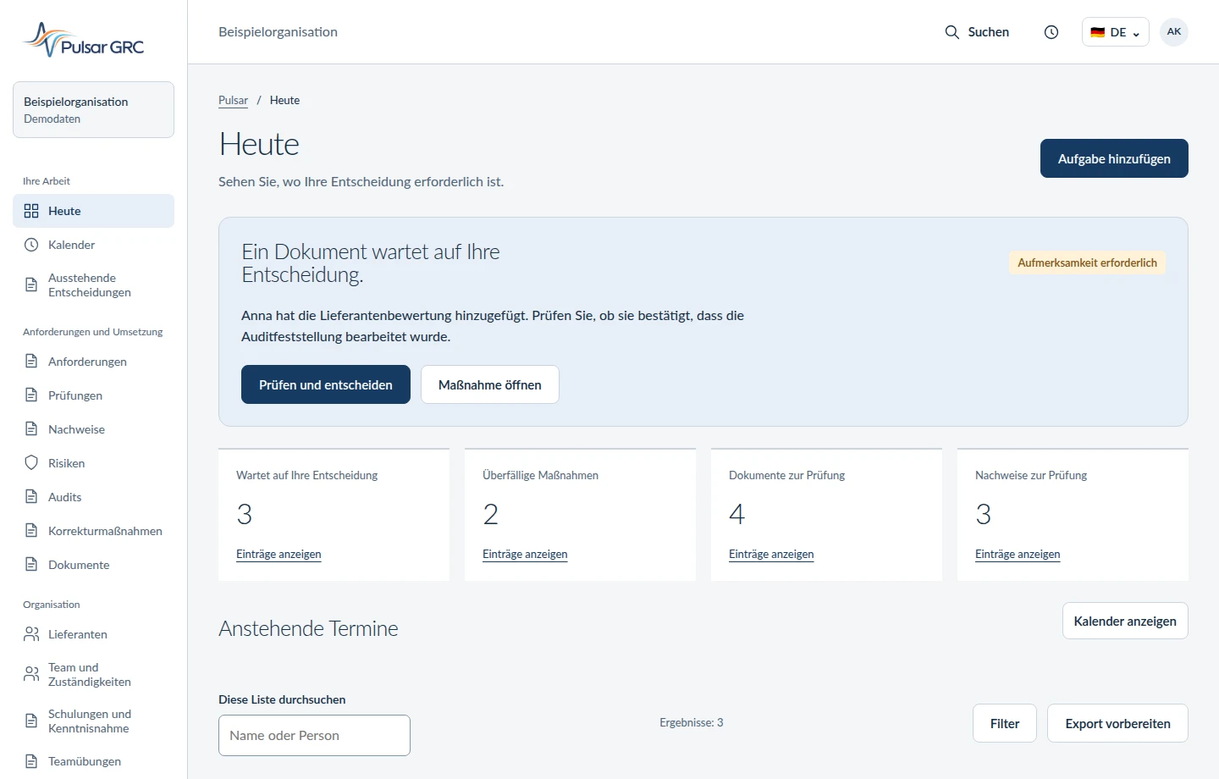The height and width of the screenshot is (779, 1219).
Task: Focus the Name oder Person search field
Action: [314, 735]
